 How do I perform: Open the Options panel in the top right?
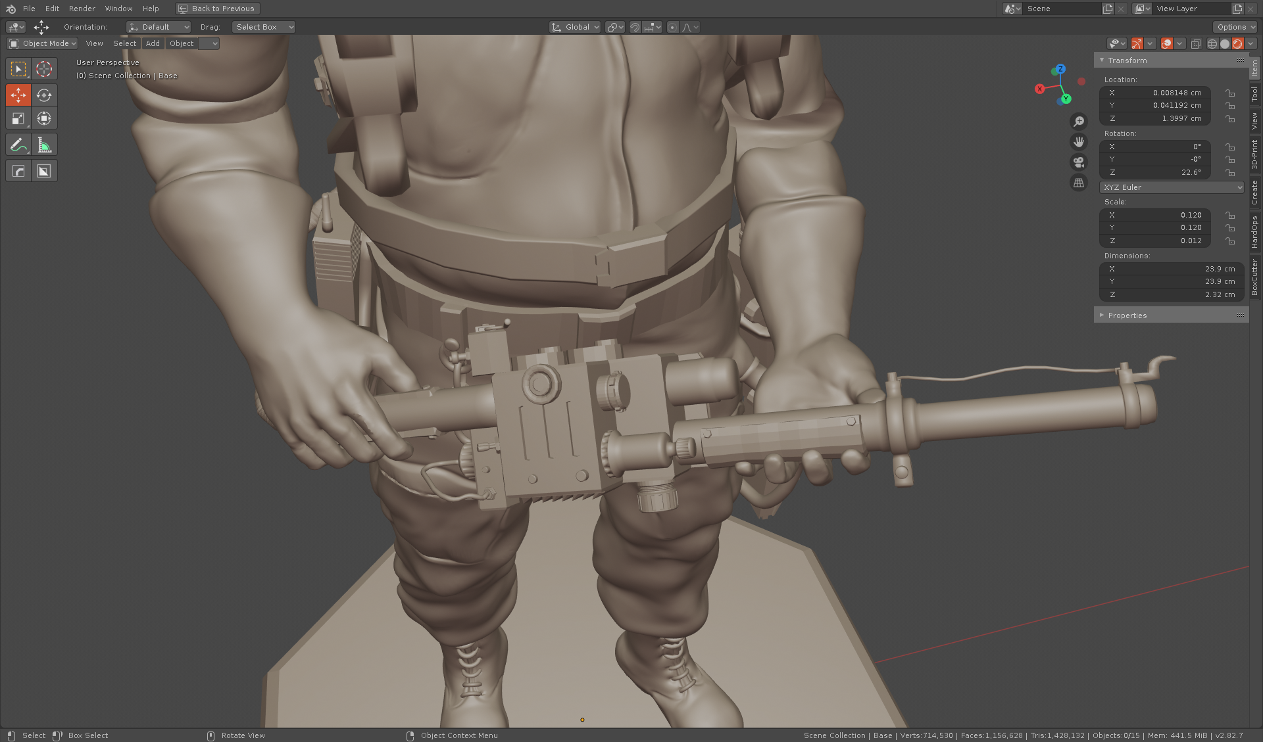coord(1235,27)
